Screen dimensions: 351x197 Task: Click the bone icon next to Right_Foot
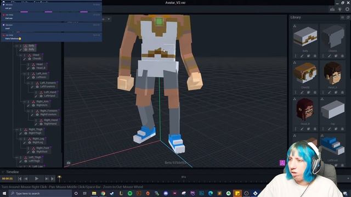tap(33, 148)
